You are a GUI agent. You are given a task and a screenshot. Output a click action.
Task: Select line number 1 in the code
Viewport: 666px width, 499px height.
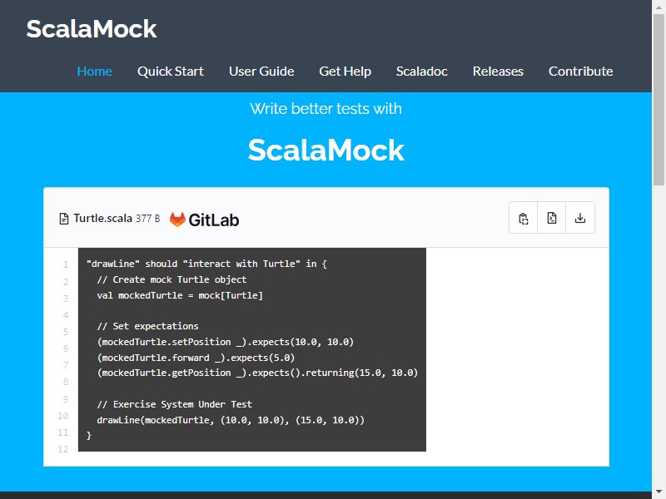[x=66, y=264]
